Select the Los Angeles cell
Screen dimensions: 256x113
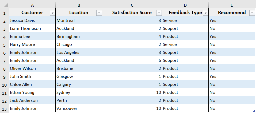point(79,53)
